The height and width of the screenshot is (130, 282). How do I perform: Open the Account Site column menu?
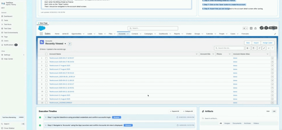tap(213, 54)
